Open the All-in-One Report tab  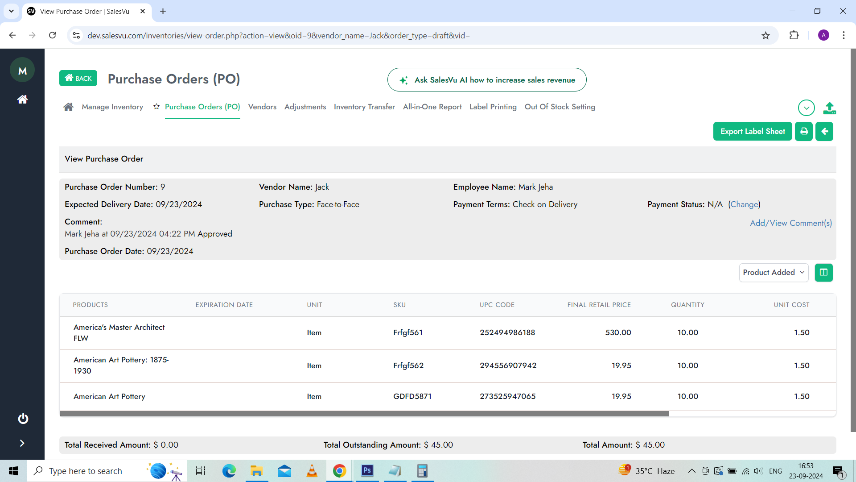432,107
